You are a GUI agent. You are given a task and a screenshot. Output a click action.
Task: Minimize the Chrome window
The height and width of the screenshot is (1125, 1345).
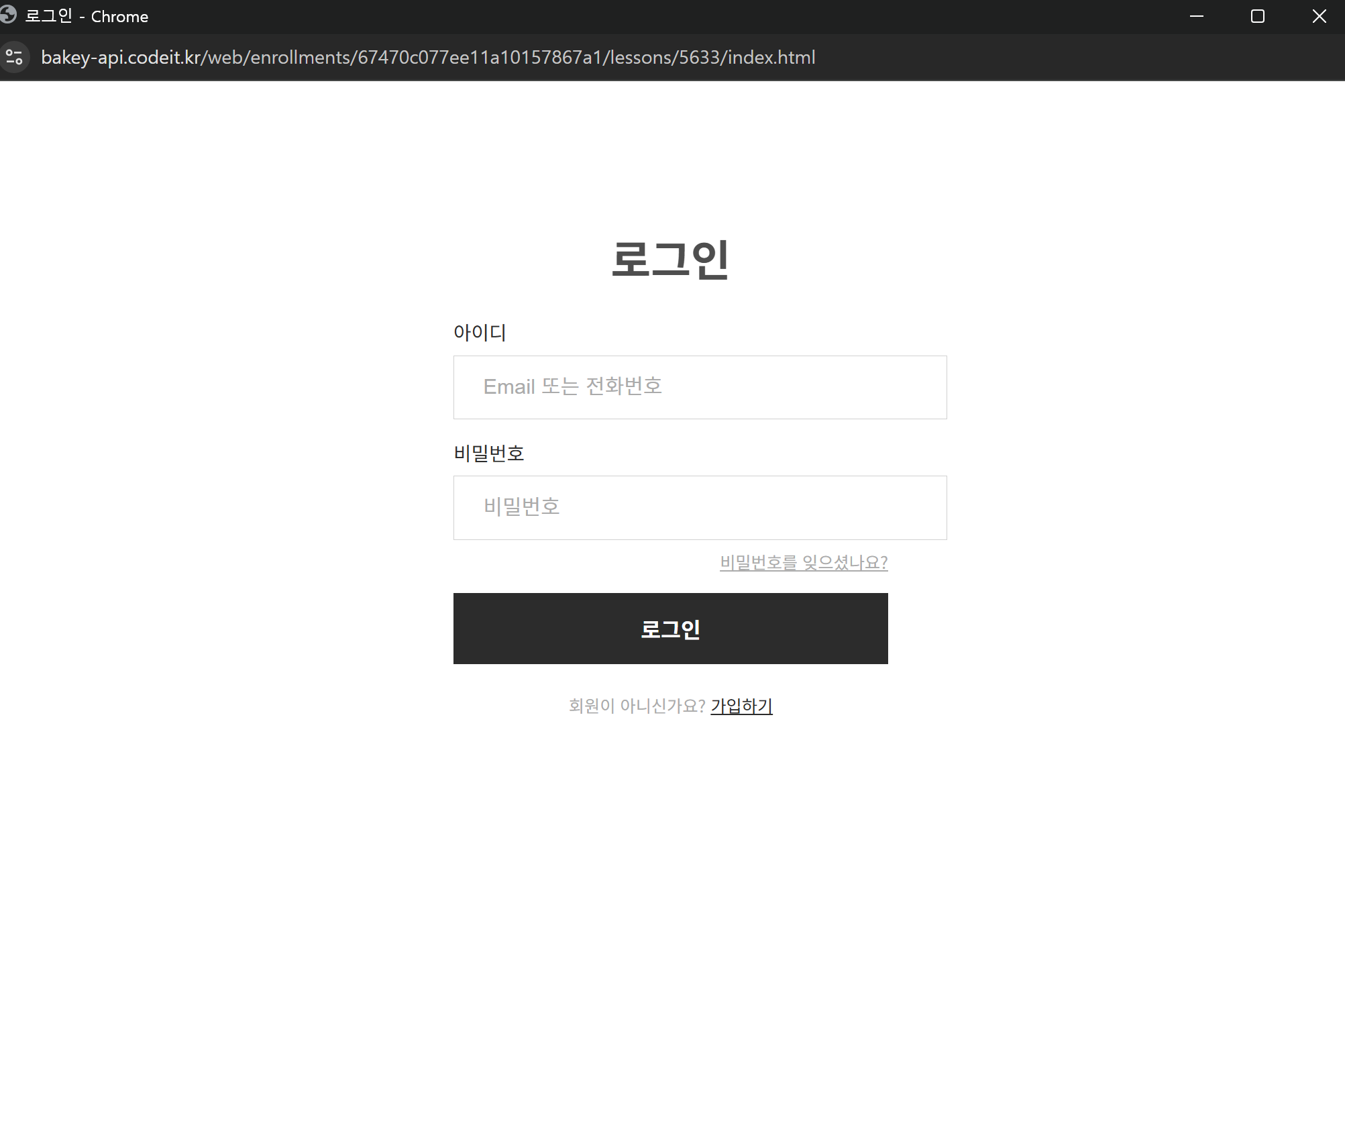click(x=1196, y=16)
